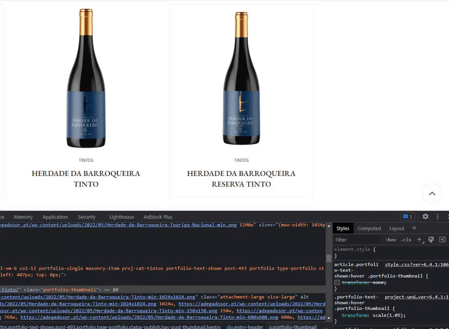Open Herdade-da-Barroqueira-Tinto-min-150x150.png link
449x329 pixels.
108,310
